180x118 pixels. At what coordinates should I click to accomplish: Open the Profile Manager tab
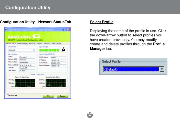point(22,44)
